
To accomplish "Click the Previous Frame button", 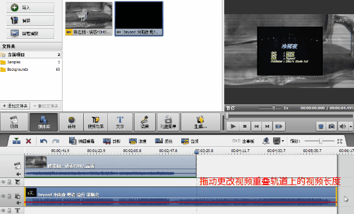I will click(x=256, y=126).
